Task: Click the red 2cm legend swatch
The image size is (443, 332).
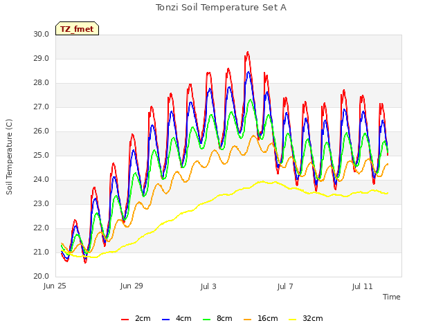Action: (x=125, y=320)
